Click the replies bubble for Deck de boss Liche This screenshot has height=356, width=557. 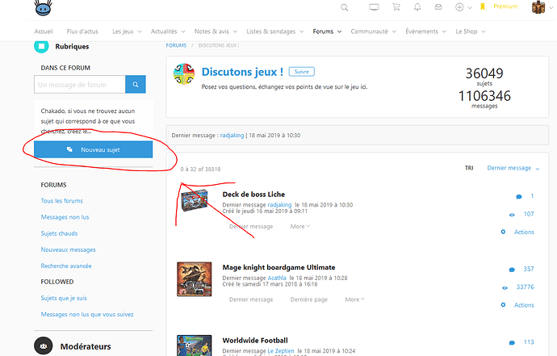pyautogui.click(x=518, y=196)
